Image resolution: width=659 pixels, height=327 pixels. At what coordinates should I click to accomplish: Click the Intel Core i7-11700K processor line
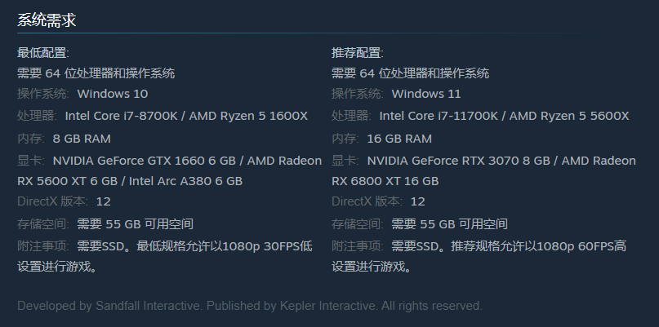point(504,116)
